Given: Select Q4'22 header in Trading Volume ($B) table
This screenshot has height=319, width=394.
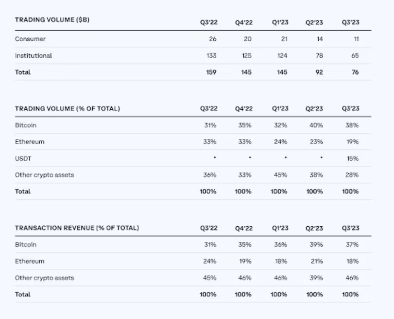Looking at the screenshot, I should [x=243, y=22].
